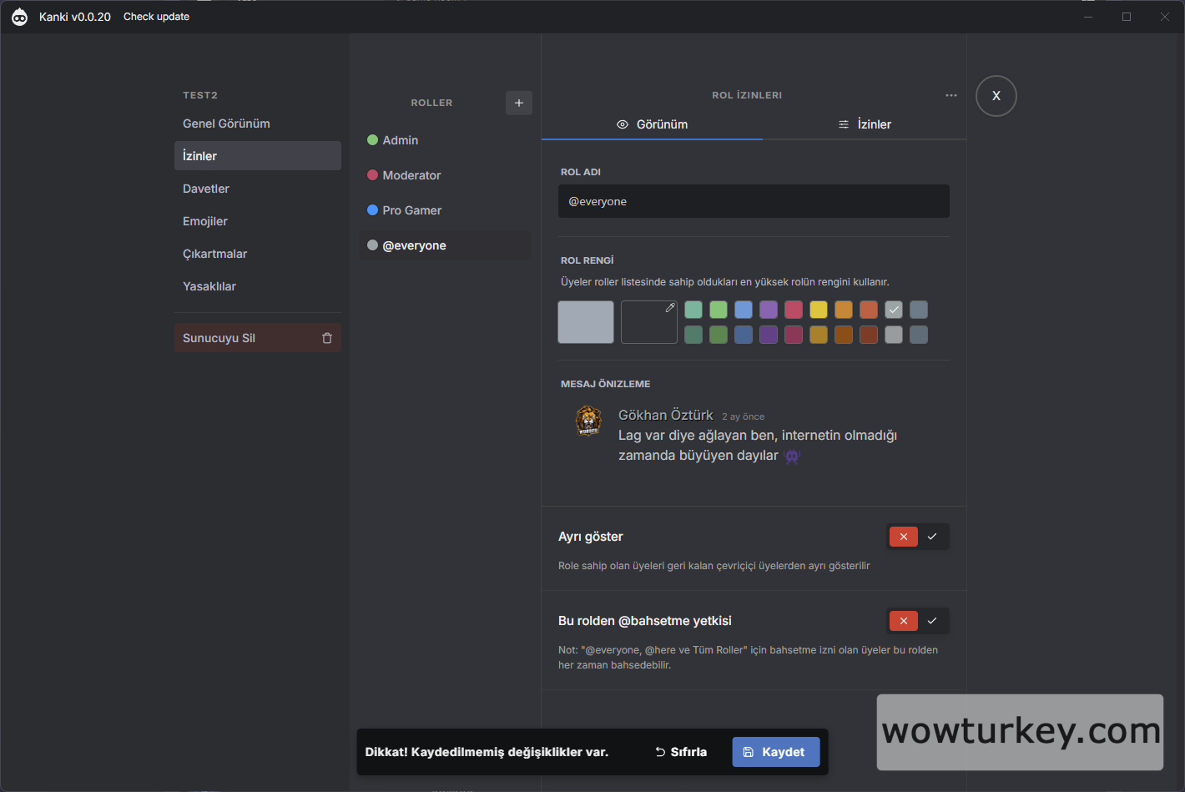Screen dimensions: 1185x792
Task: Save changes with the Kaydet button
Action: (775, 752)
